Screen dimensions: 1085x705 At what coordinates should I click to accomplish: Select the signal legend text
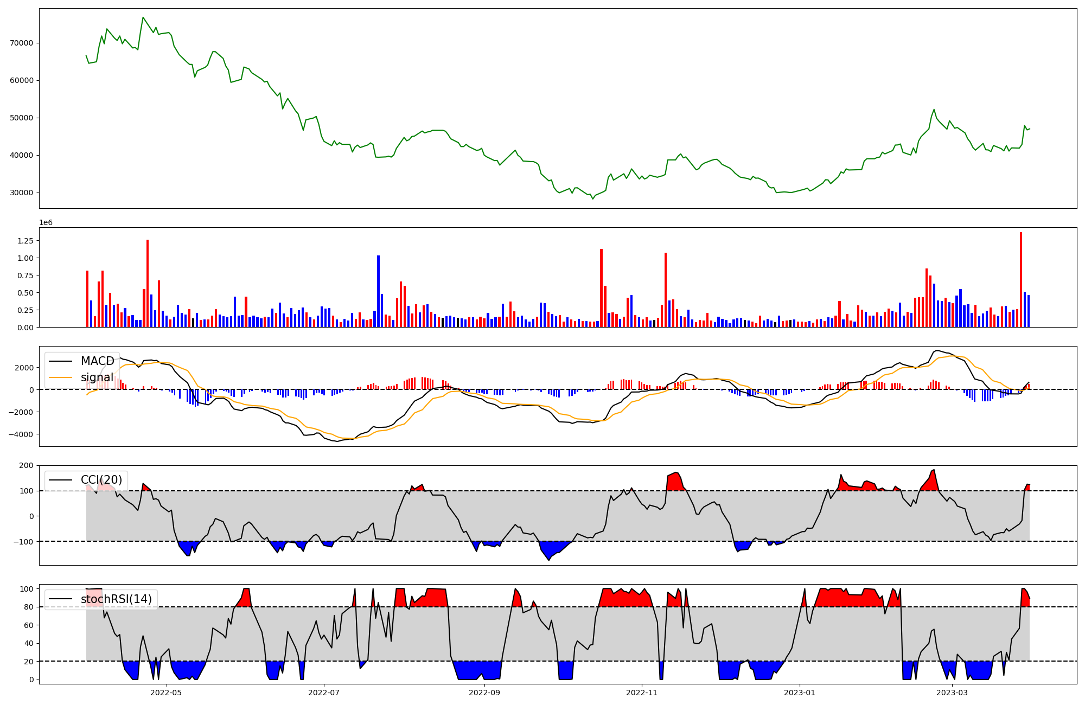coord(97,377)
